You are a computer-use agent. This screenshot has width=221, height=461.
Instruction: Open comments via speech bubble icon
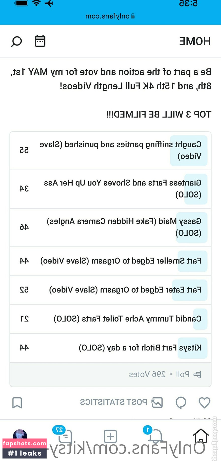(x=181, y=402)
